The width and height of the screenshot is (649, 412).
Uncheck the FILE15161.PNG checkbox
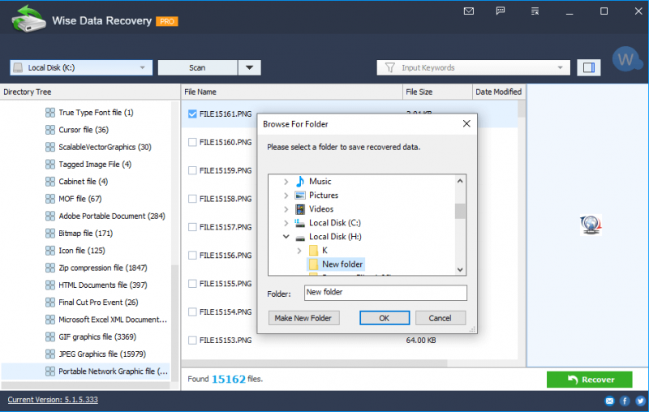[x=192, y=114]
